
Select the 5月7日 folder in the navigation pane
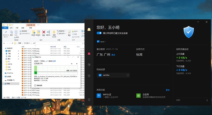(10, 64)
